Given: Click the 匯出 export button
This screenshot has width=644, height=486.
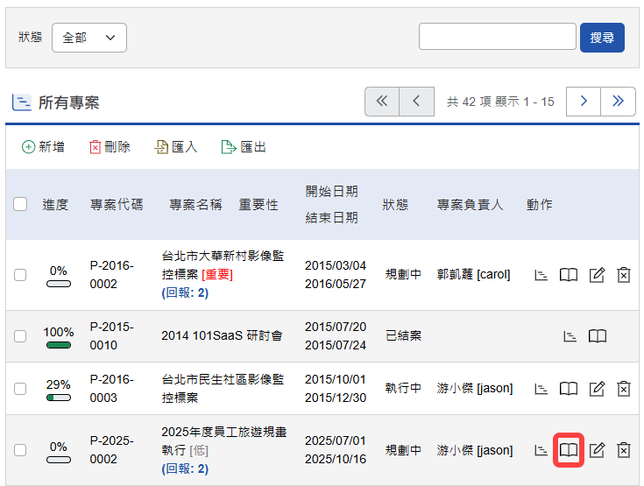Looking at the screenshot, I should [244, 147].
